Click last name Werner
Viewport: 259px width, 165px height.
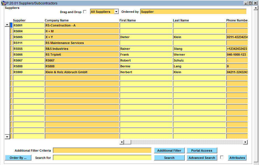click(199, 55)
